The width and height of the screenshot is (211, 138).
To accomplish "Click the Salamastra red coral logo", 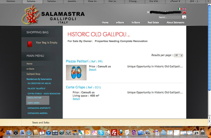I will point(31,15).
